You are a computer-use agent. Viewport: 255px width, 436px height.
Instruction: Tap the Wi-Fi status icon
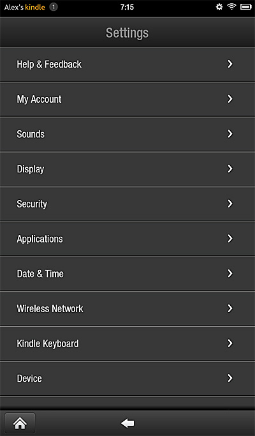(x=231, y=7)
